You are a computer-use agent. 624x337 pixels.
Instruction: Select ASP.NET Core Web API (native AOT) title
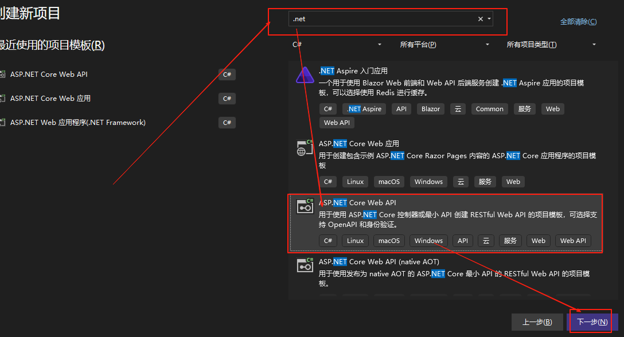click(379, 262)
